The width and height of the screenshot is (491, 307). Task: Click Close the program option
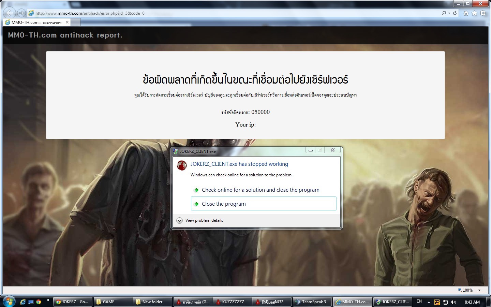click(x=264, y=204)
